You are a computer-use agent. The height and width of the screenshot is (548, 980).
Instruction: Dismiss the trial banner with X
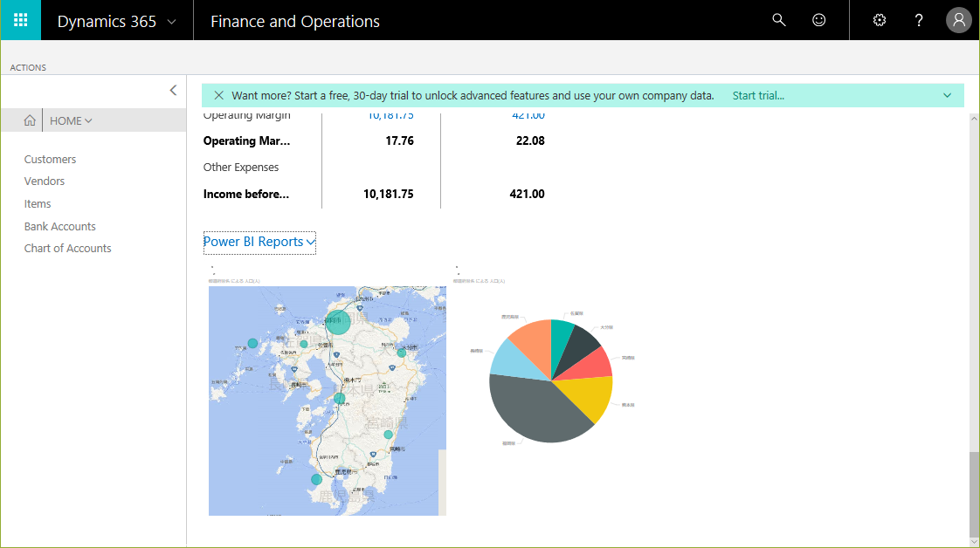[x=218, y=95]
